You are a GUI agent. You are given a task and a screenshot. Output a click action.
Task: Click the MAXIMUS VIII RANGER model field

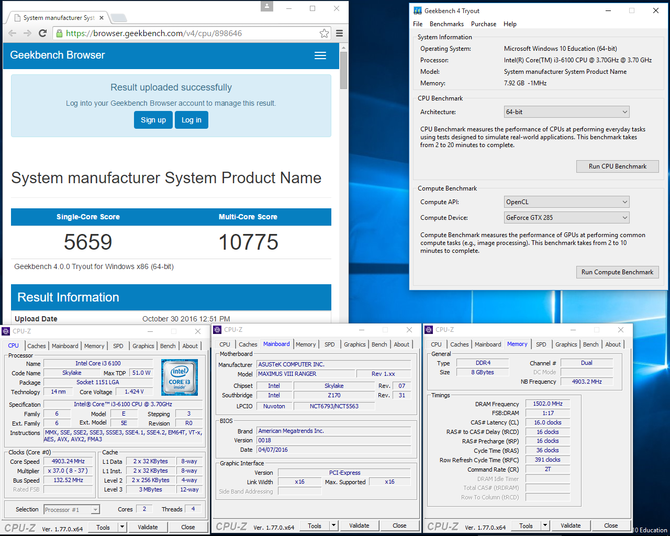(306, 374)
